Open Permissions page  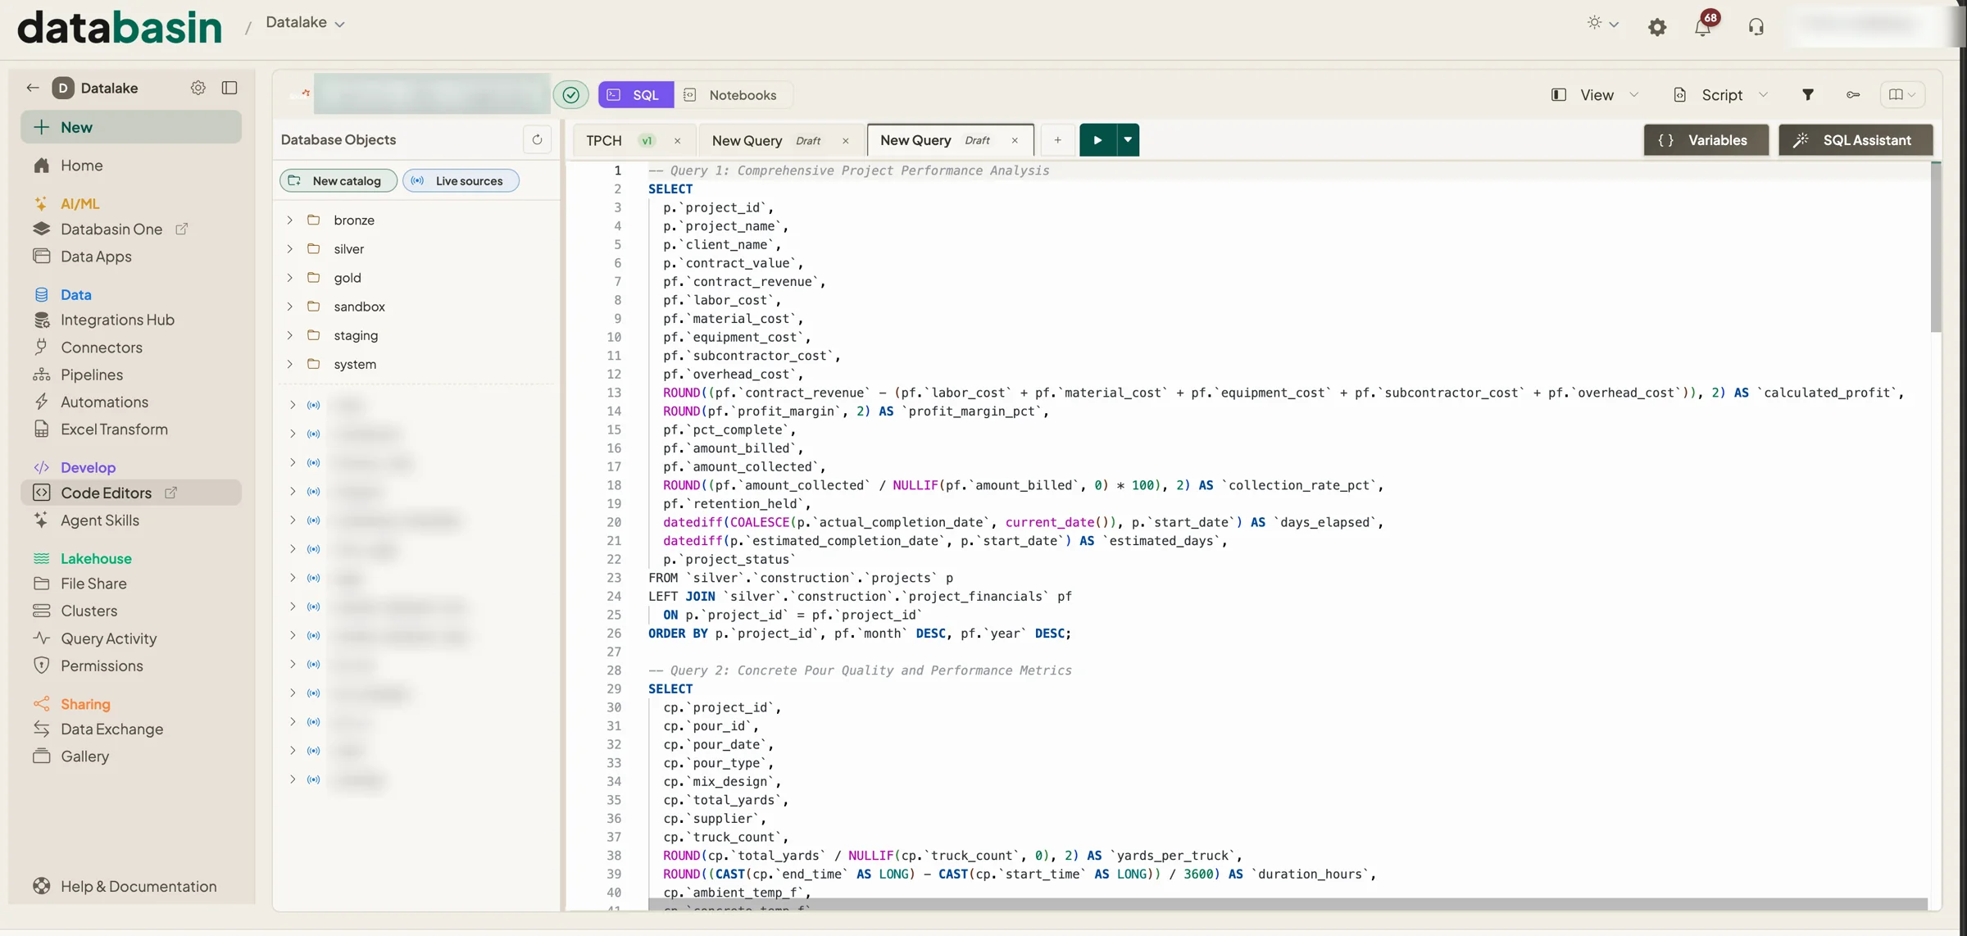(102, 666)
